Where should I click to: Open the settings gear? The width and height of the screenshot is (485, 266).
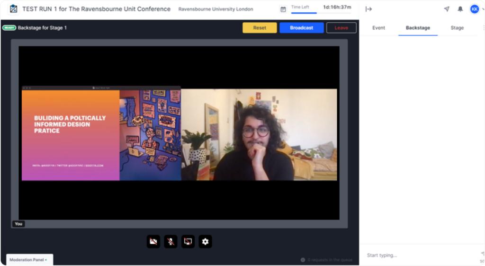205,241
